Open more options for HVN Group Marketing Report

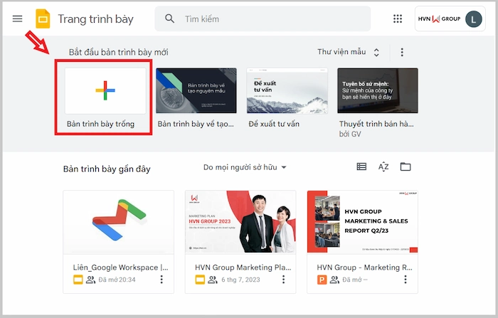(406, 280)
